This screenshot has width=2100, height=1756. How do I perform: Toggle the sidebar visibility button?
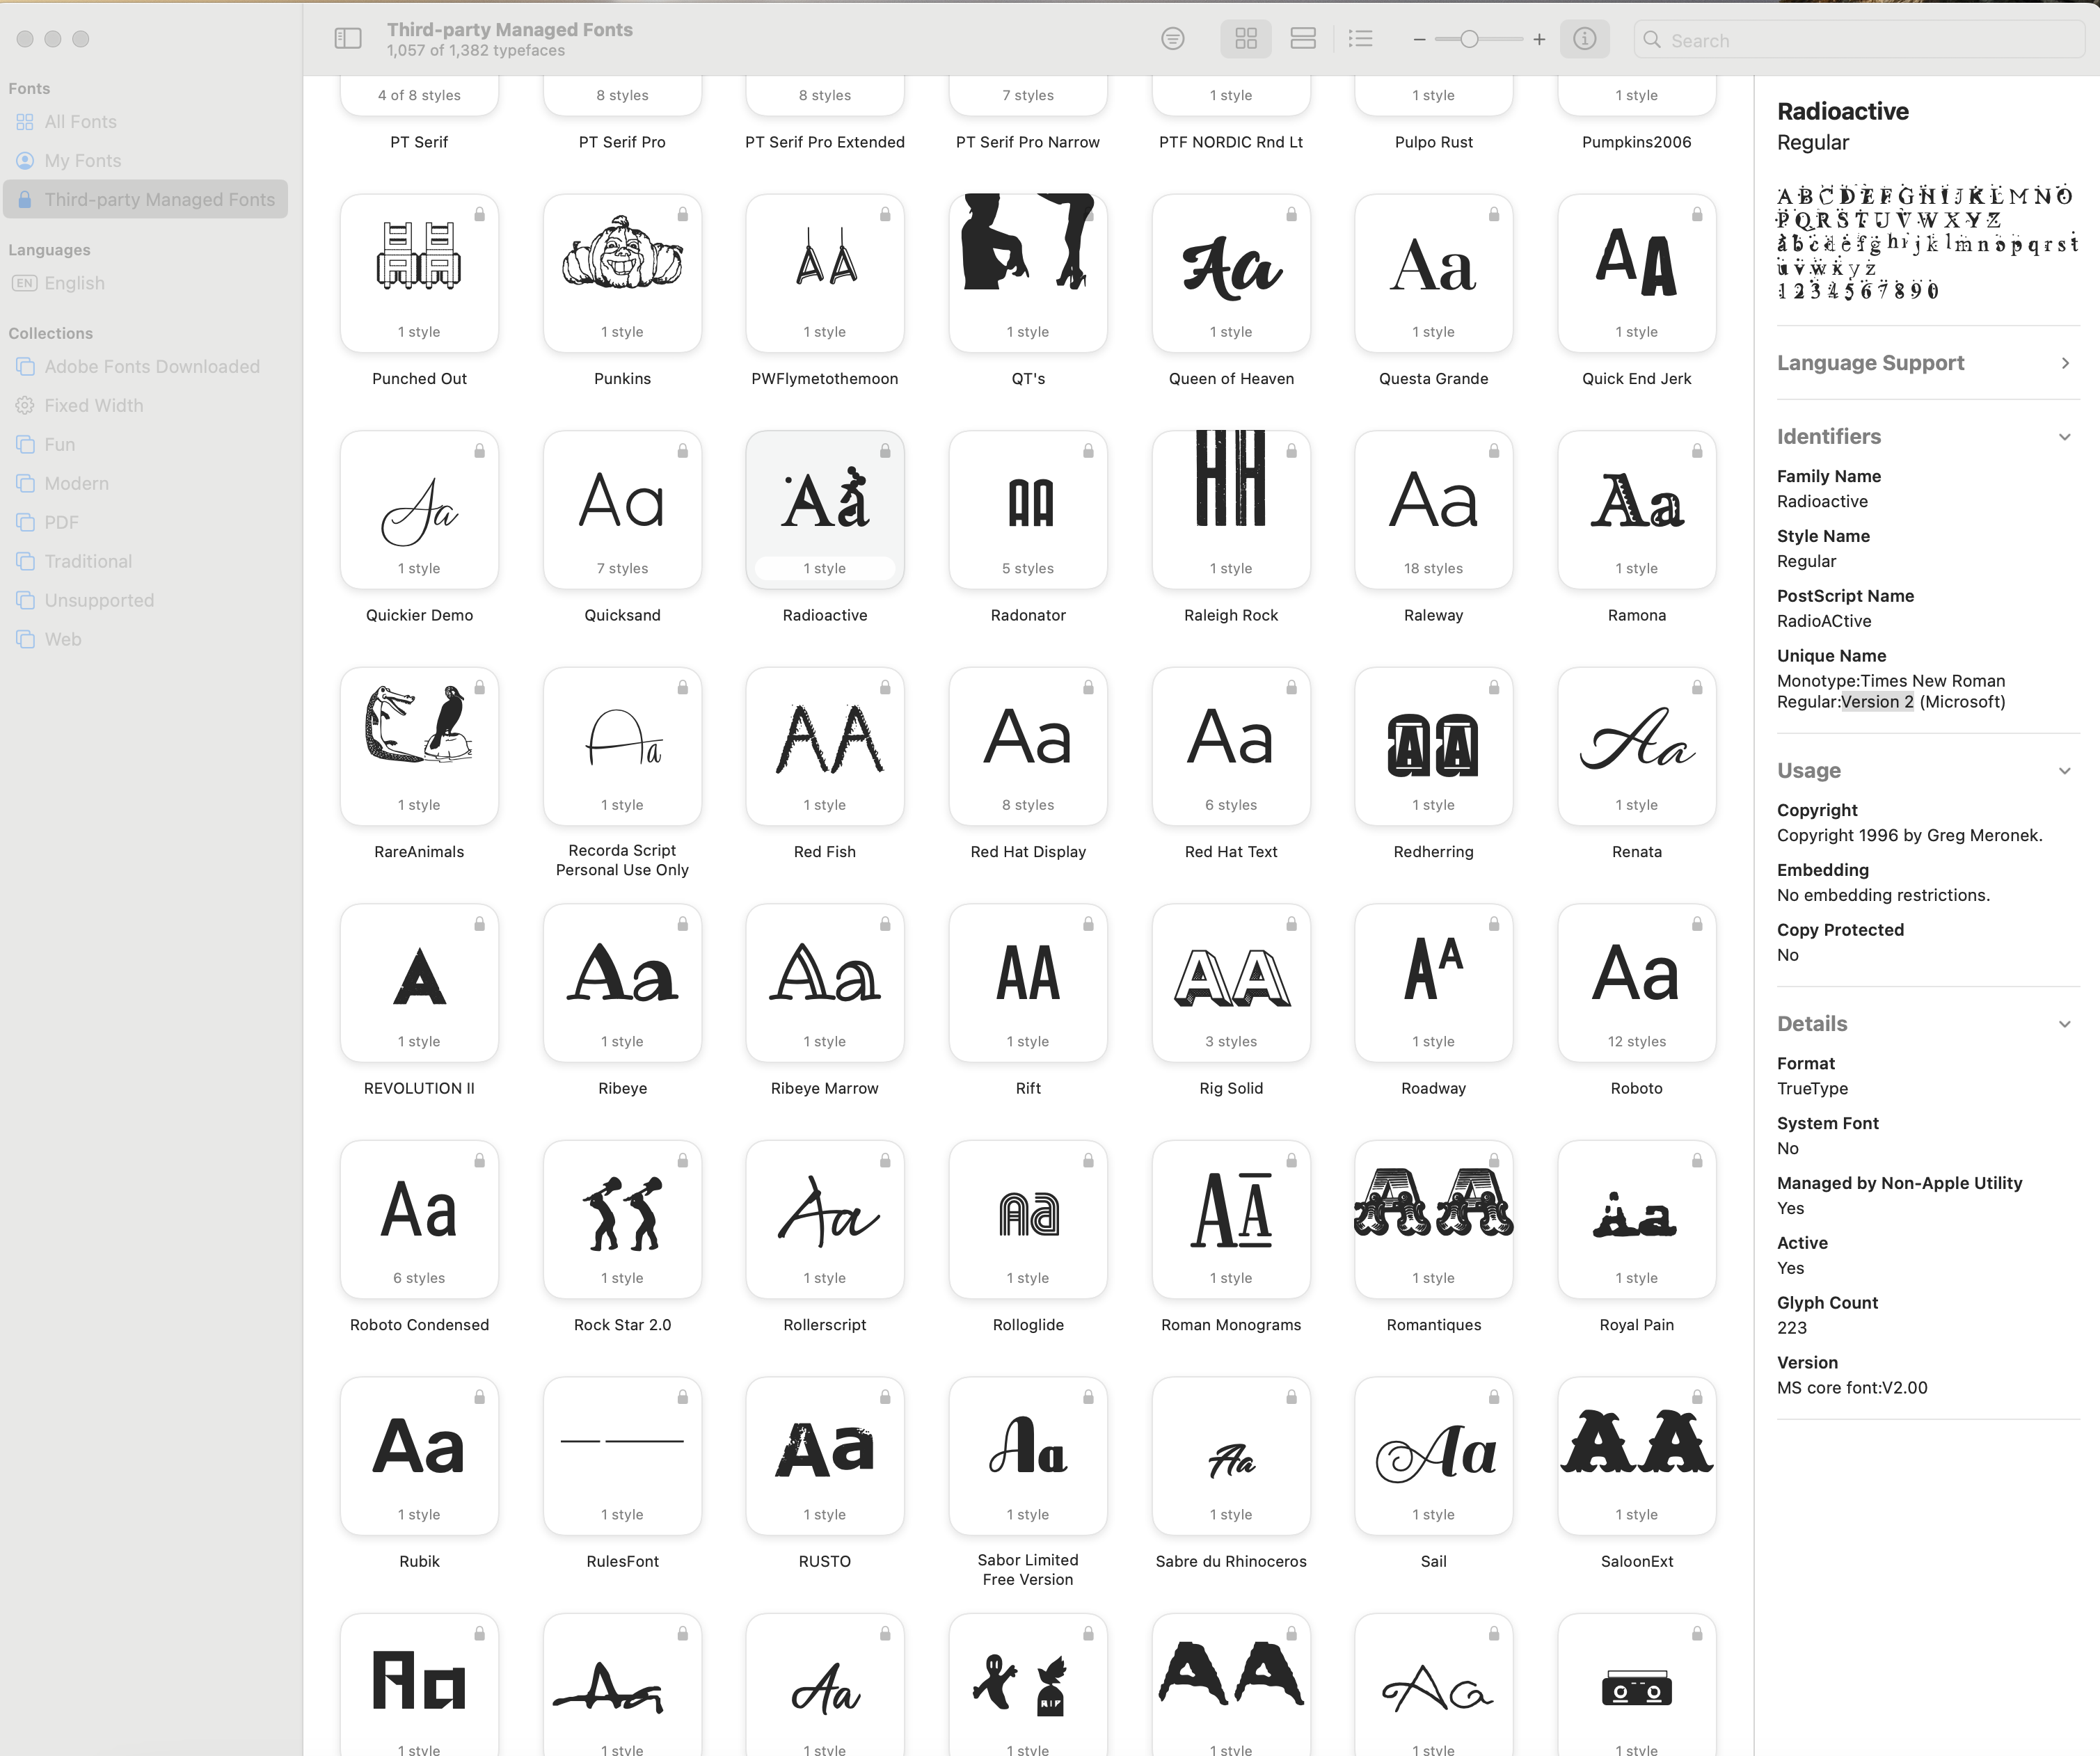click(347, 39)
